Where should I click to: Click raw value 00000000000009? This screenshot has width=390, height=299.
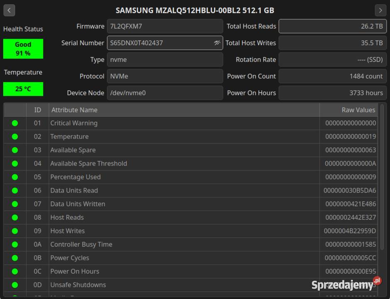(351, 177)
